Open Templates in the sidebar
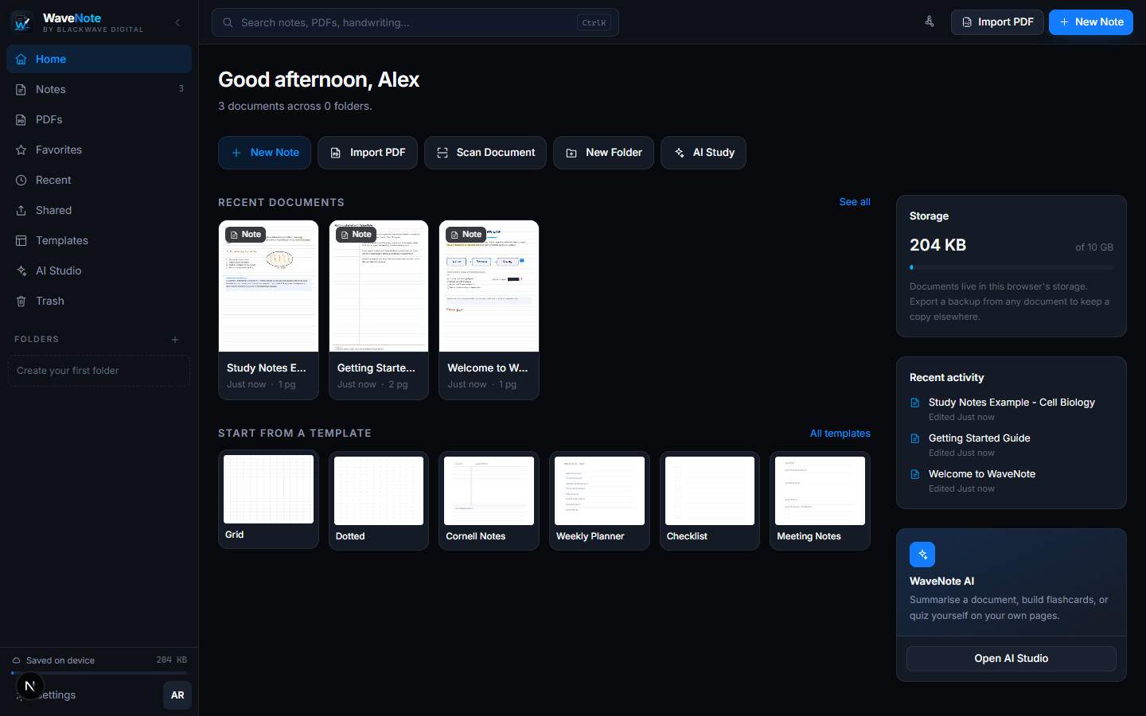This screenshot has width=1146, height=716. pyautogui.click(x=99, y=240)
